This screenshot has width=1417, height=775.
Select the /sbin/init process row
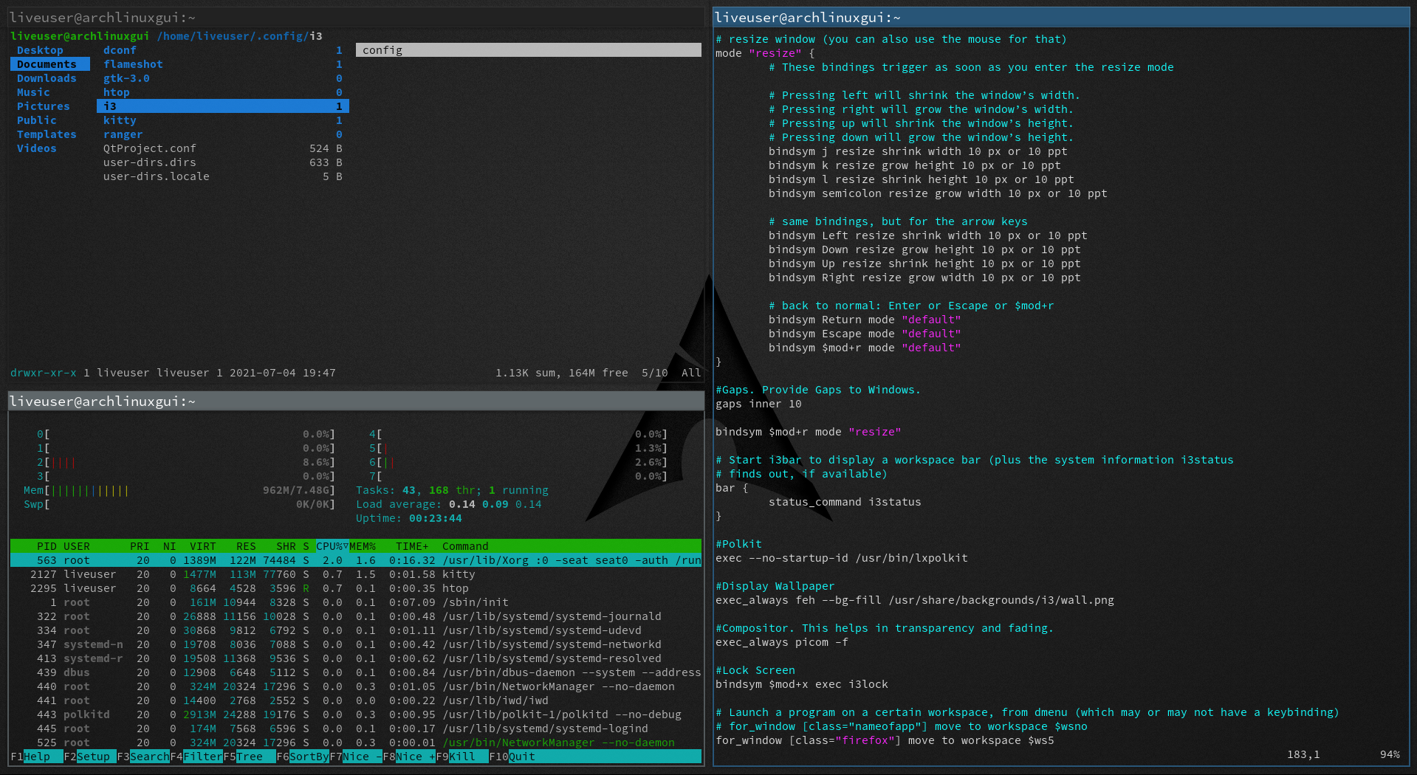pos(355,602)
